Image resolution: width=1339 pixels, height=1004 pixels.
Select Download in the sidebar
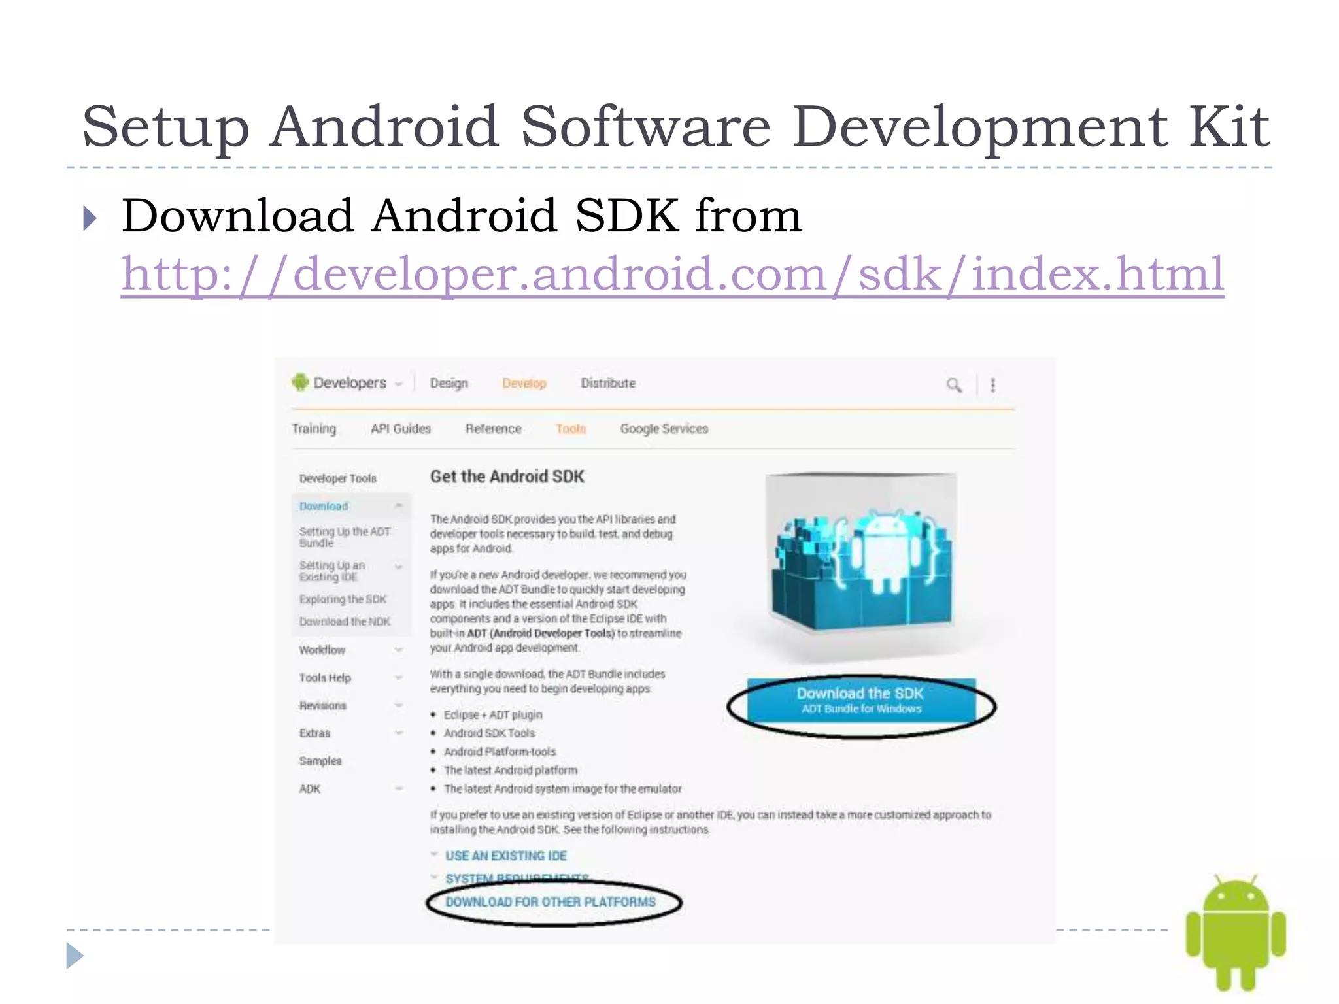(324, 507)
